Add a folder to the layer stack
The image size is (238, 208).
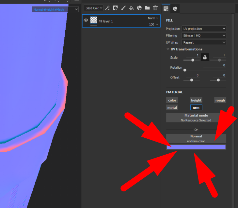[147, 8]
